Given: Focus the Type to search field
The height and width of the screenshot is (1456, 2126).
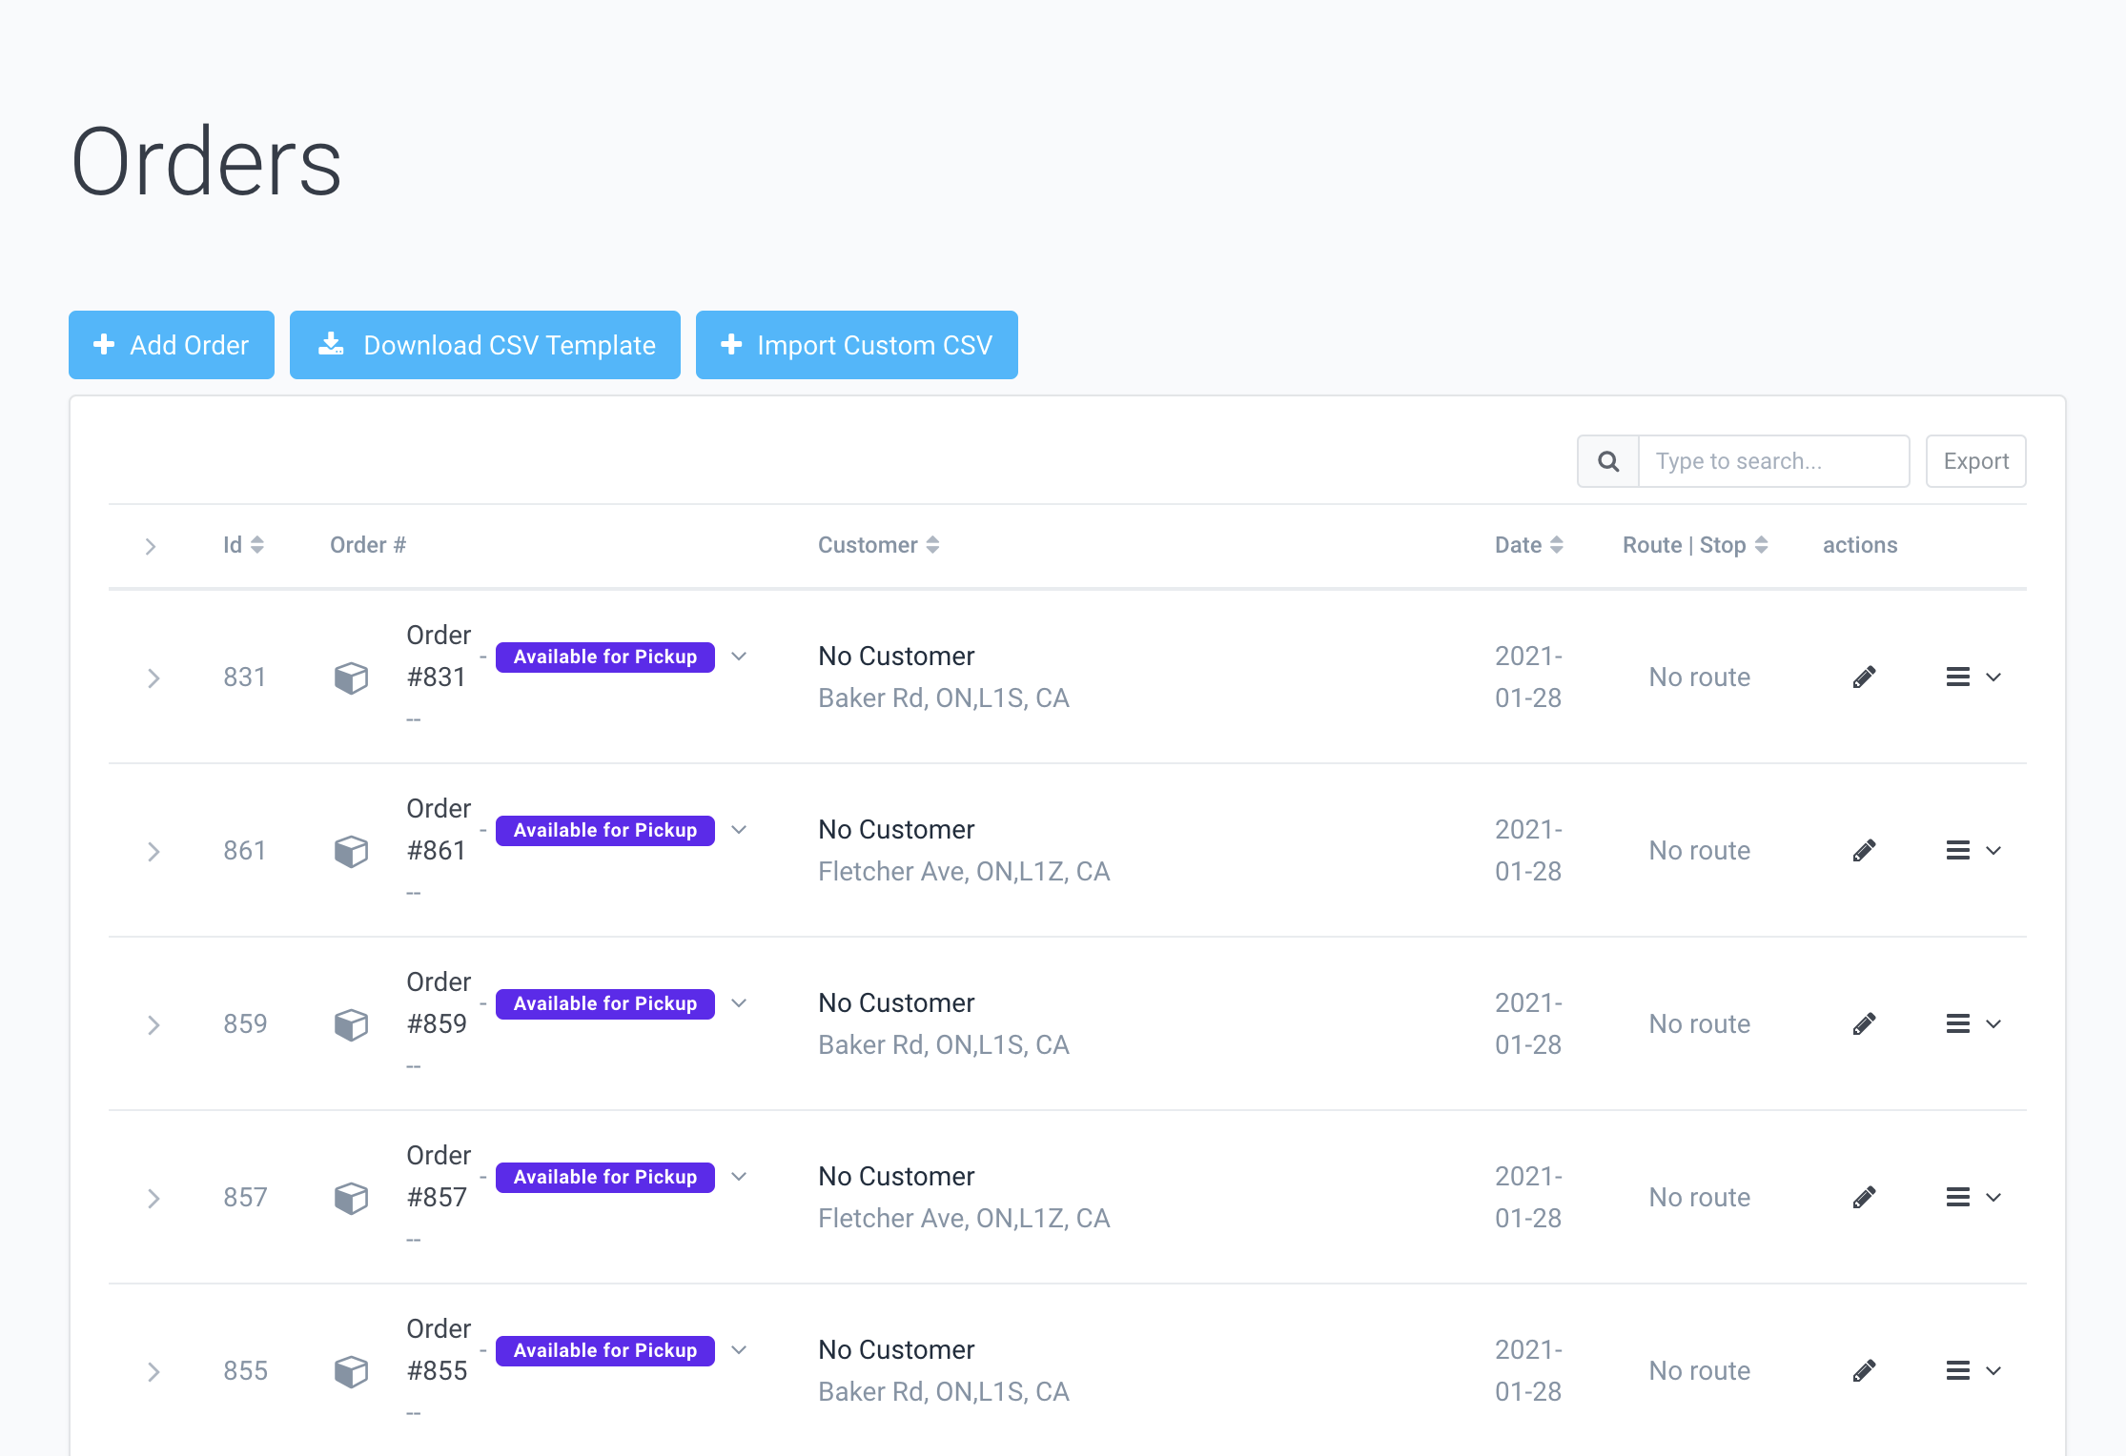Looking at the screenshot, I should click(x=1773, y=461).
